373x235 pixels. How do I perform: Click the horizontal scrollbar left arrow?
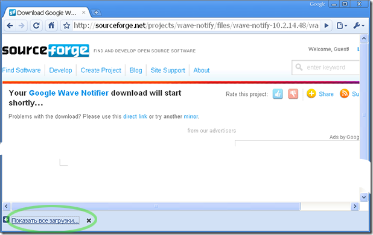[x=6, y=206]
